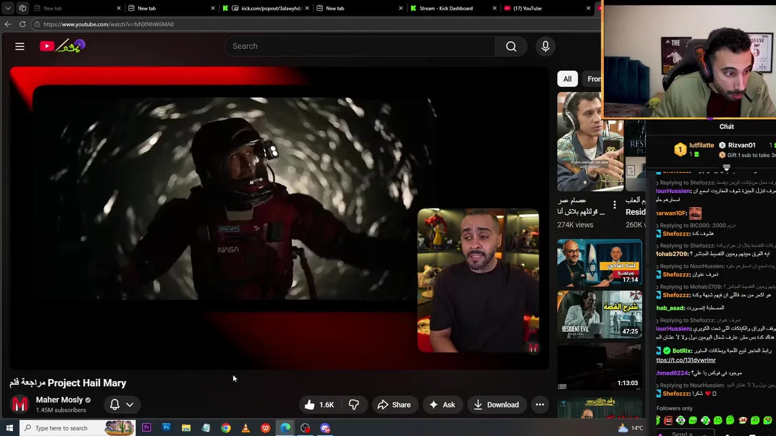Image resolution: width=776 pixels, height=436 pixels.
Task: Click Rizvan01 in the chat leaderboard
Action: [x=741, y=145]
